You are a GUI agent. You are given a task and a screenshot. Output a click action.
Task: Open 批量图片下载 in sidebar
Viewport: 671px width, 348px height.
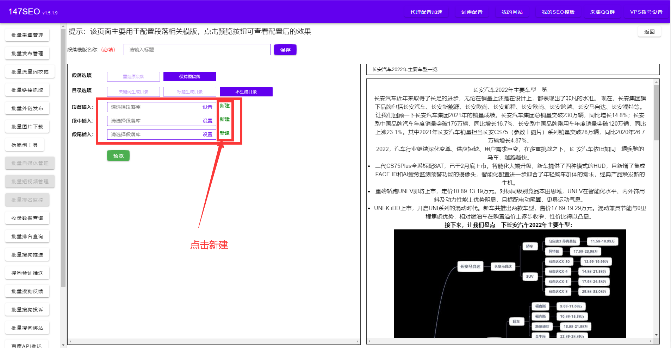pyautogui.click(x=27, y=127)
